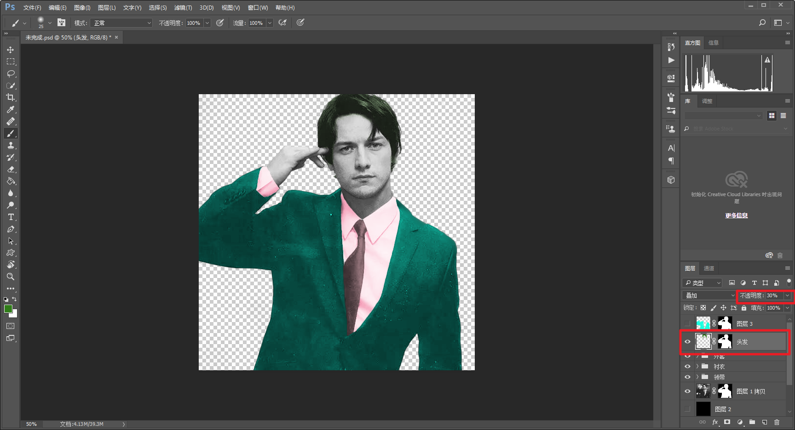Toggle Quick Mask mode
This screenshot has height=430, width=795.
11,326
